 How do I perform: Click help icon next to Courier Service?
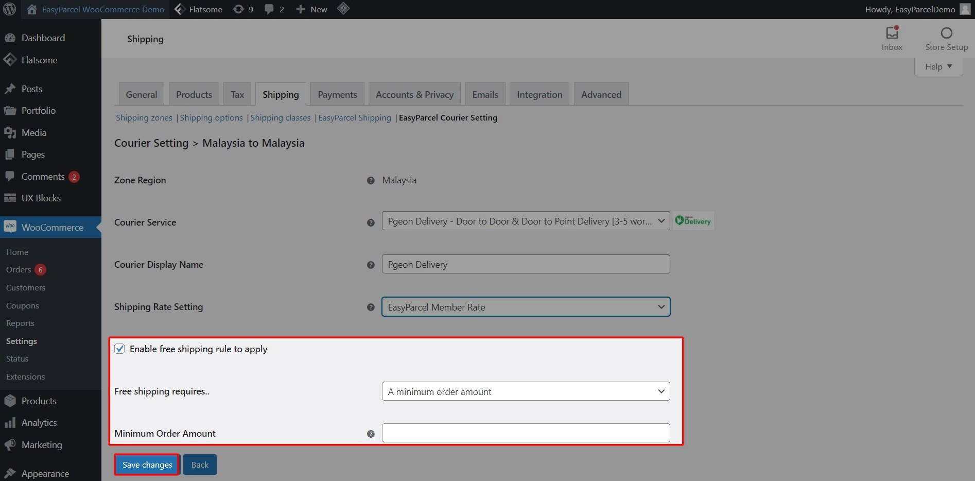coord(371,222)
